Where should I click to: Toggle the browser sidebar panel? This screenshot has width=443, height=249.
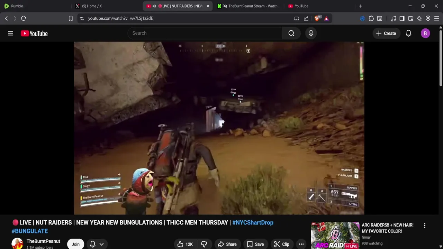[402, 18]
